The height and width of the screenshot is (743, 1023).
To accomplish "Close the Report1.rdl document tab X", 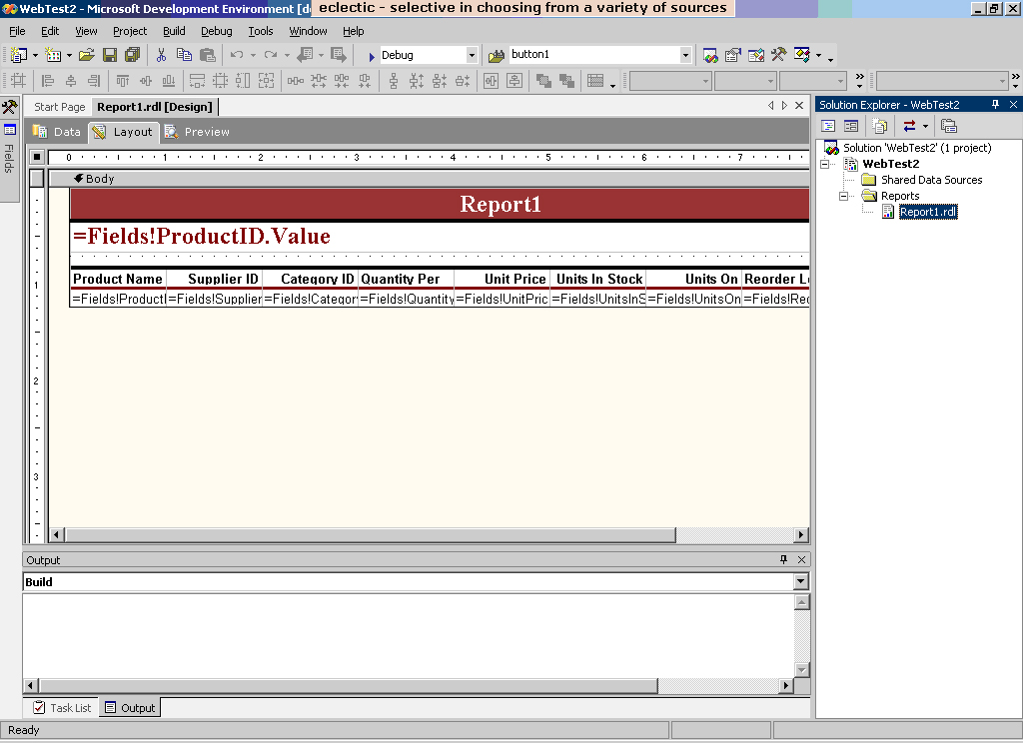I will click(798, 106).
